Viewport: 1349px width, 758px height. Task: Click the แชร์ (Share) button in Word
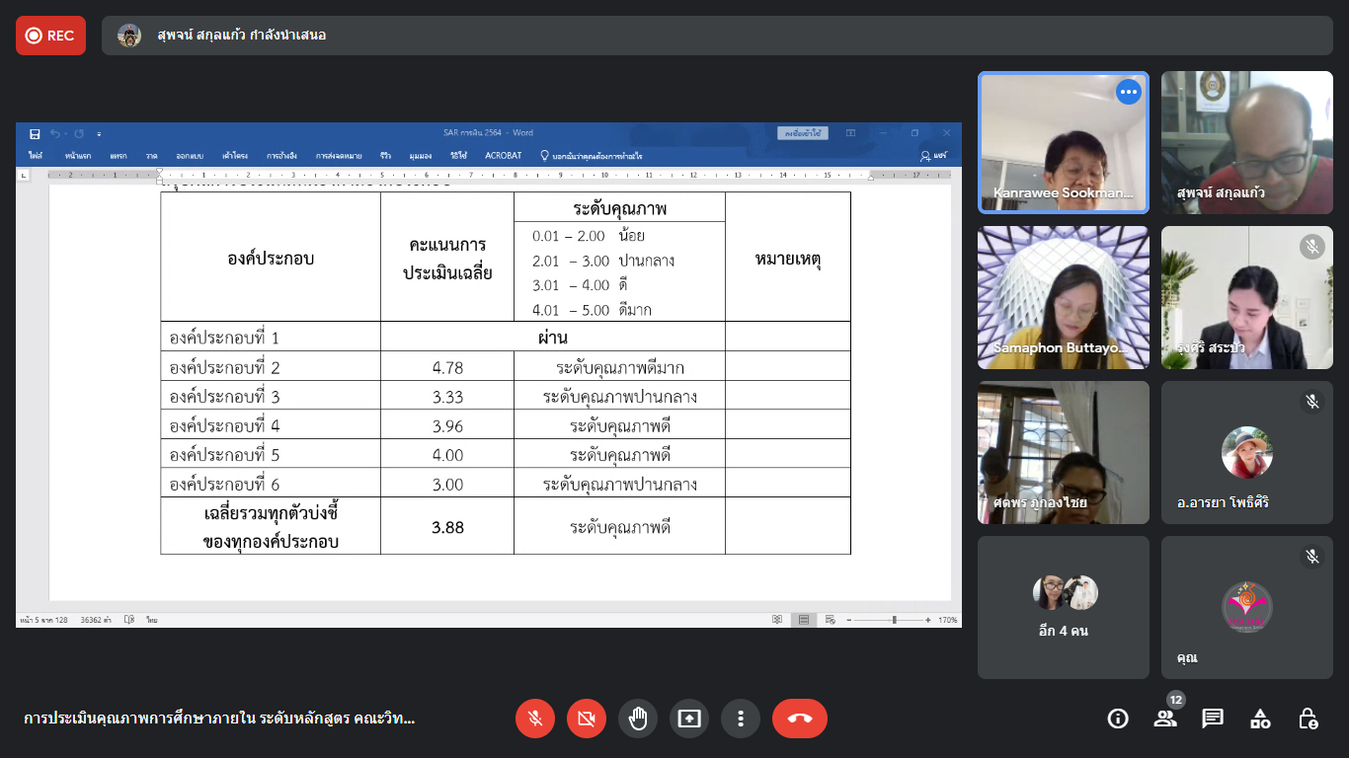tap(933, 156)
